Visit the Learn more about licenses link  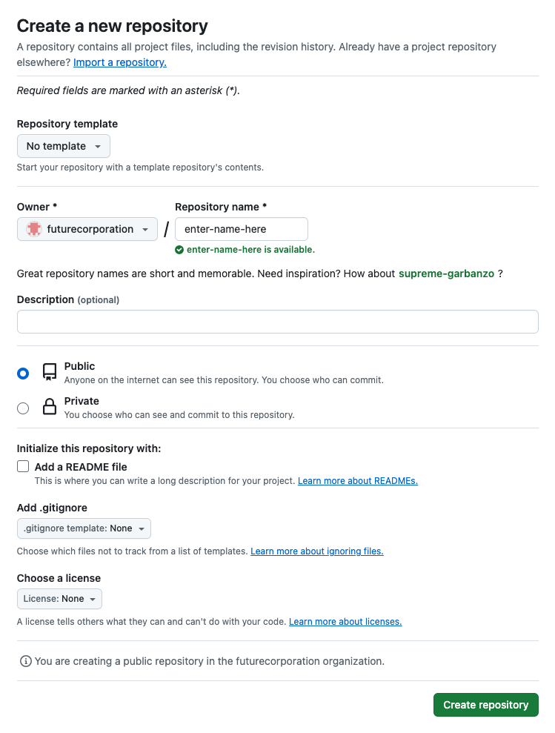tap(345, 622)
